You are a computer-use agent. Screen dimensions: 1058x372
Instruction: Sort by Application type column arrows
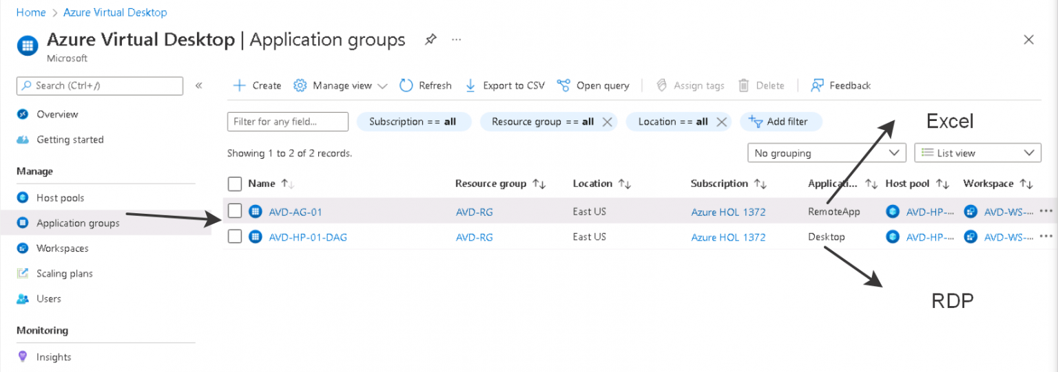pos(871,184)
